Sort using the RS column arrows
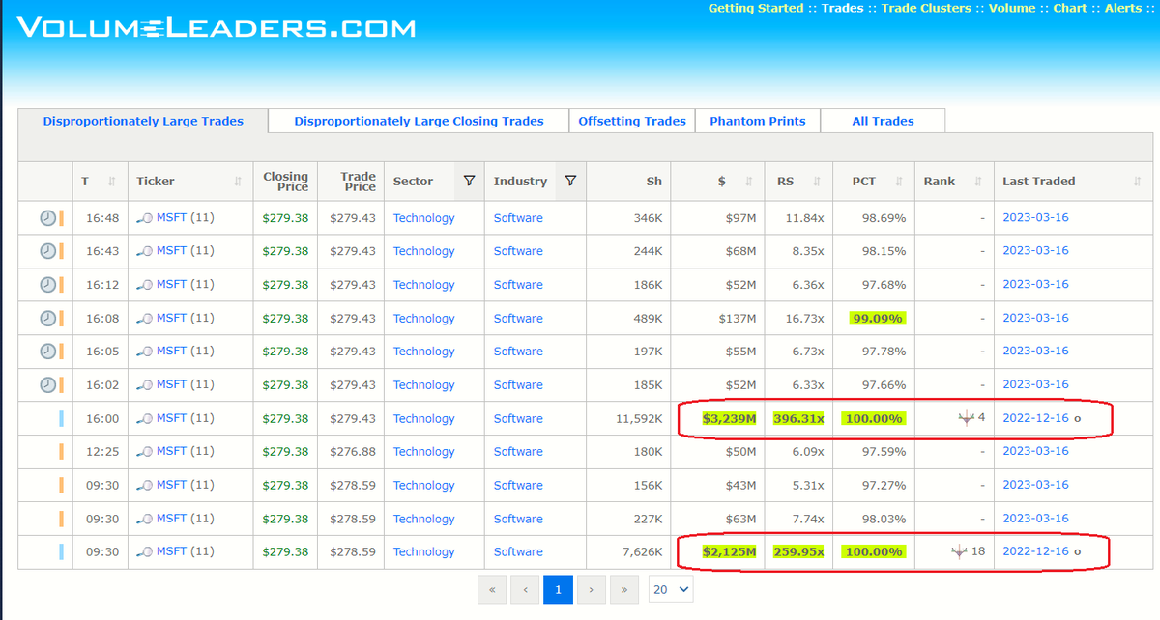This screenshot has height=620, width=1160. [x=816, y=182]
